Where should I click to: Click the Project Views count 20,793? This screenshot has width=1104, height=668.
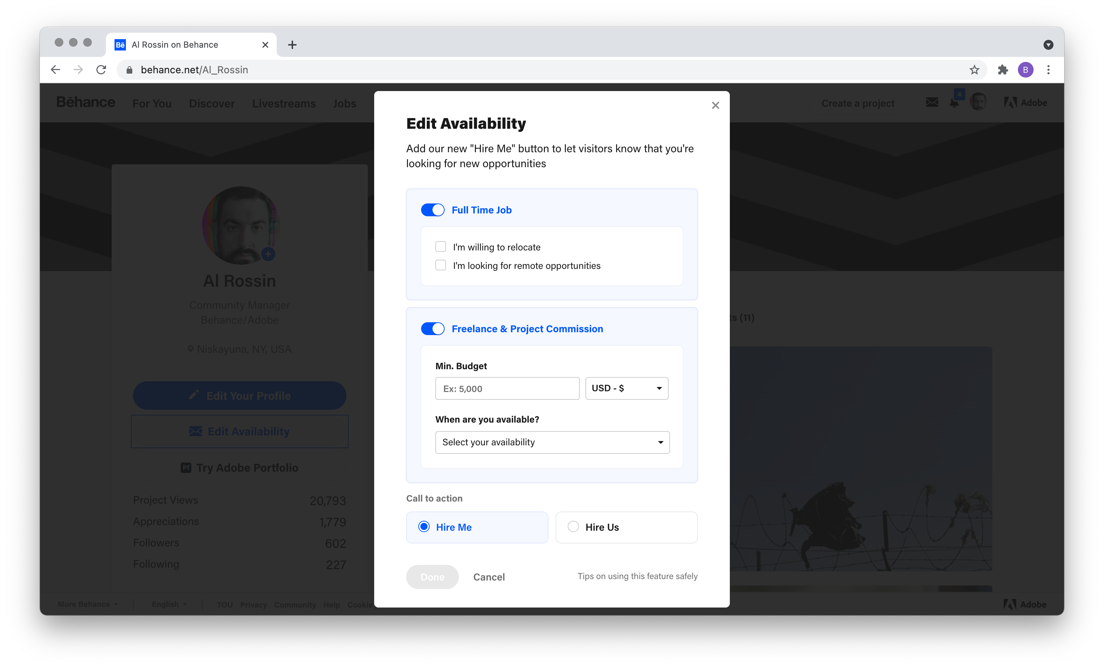coord(328,500)
